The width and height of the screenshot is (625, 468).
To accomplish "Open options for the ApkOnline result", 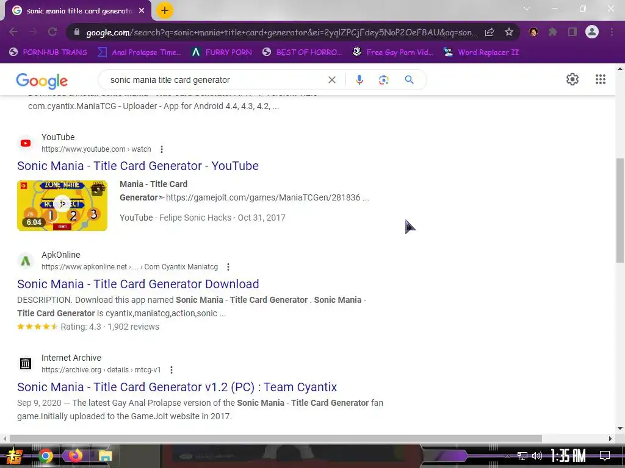I will [x=228, y=267].
